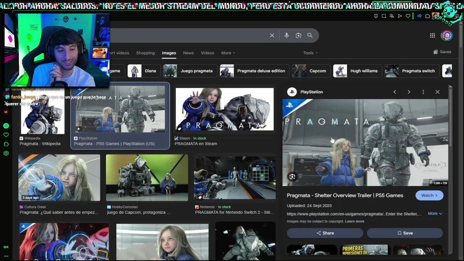464x261 pixels.
Task: Share the previewed image
Action: [x=325, y=233]
